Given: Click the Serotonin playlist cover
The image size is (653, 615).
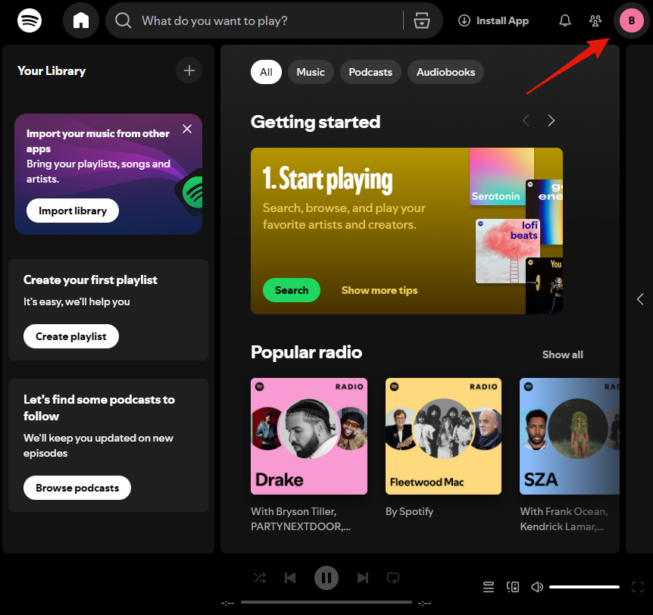Looking at the screenshot, I should (501, 176).
